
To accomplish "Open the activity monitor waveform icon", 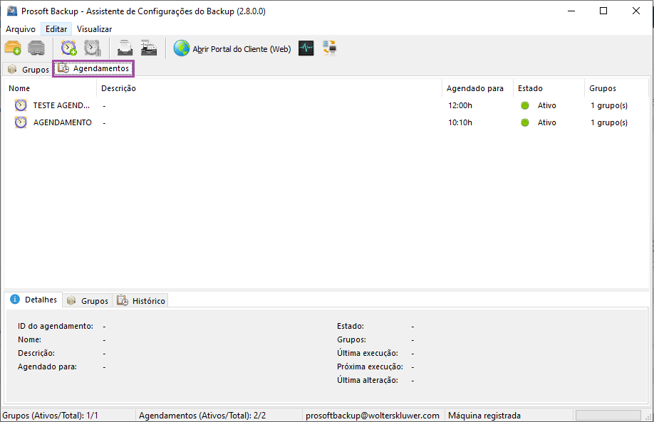I will [x=306, y=48].
